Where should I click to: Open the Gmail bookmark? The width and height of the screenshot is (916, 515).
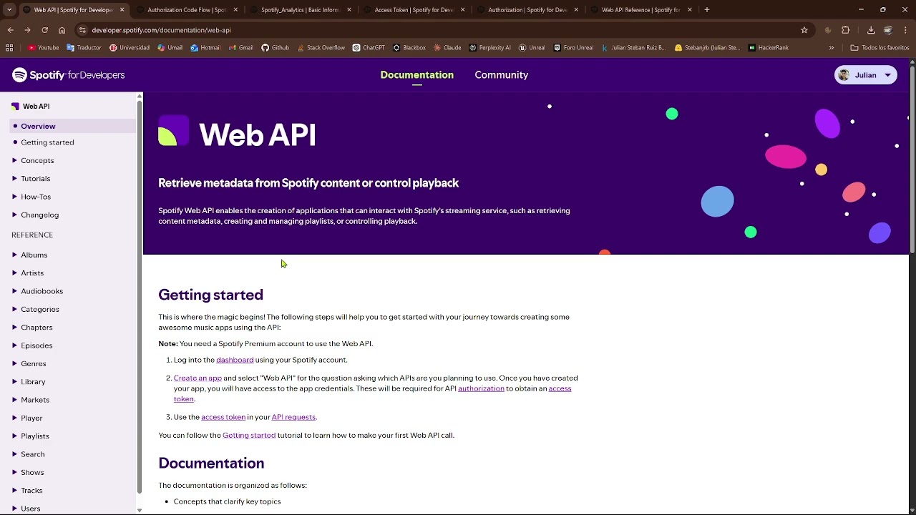coord(241,48)
